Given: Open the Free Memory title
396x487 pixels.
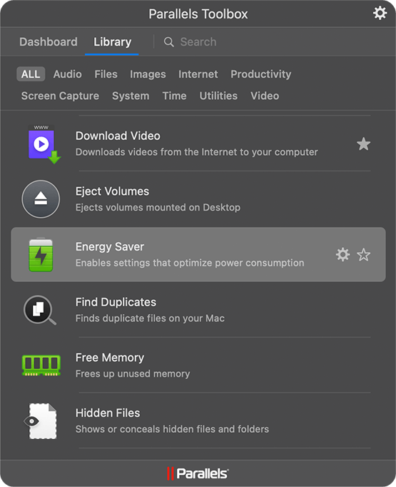Looking at the screenshot, I should [110, 358].
